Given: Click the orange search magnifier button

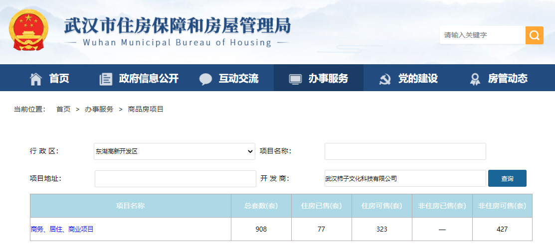Looking at the screenshot, I should [x=534, y=35].
